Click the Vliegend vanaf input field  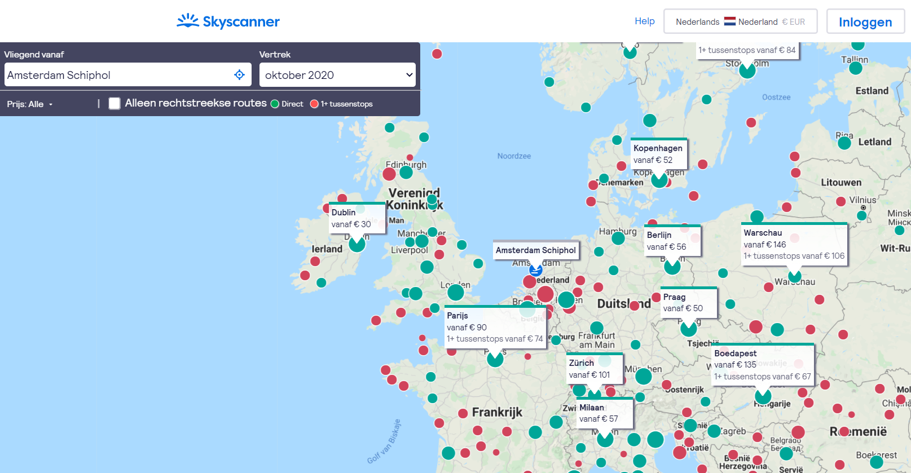(128, 75)
